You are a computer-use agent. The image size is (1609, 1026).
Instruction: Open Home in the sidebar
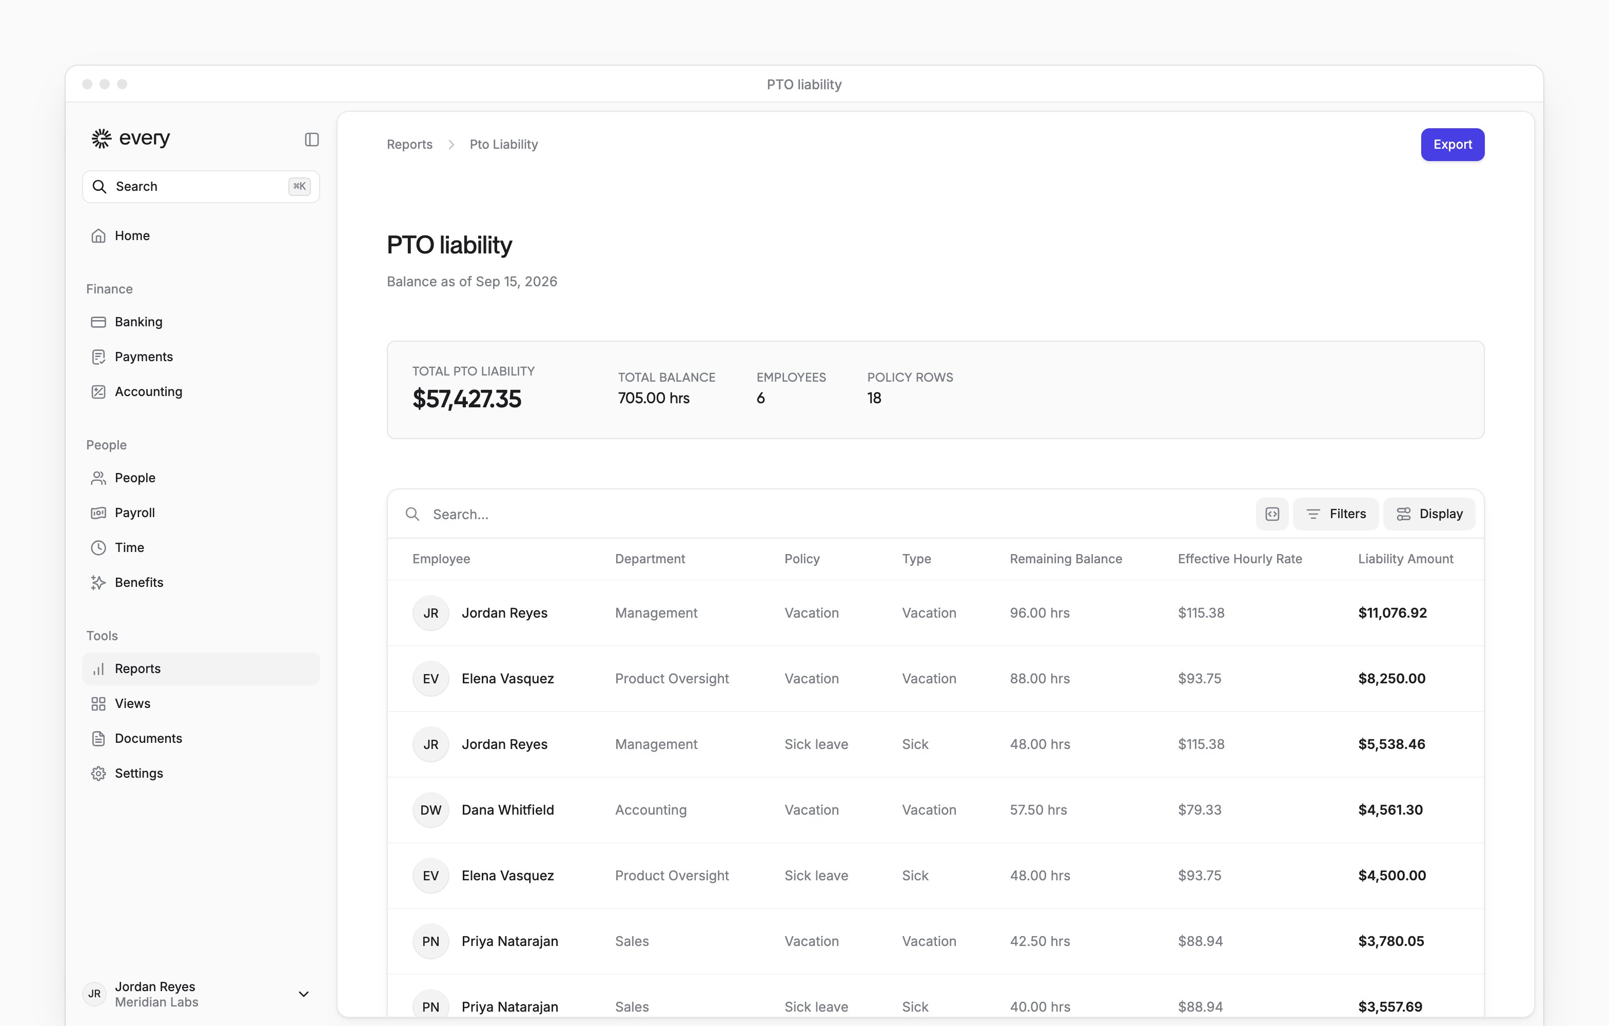coord(201,236)
